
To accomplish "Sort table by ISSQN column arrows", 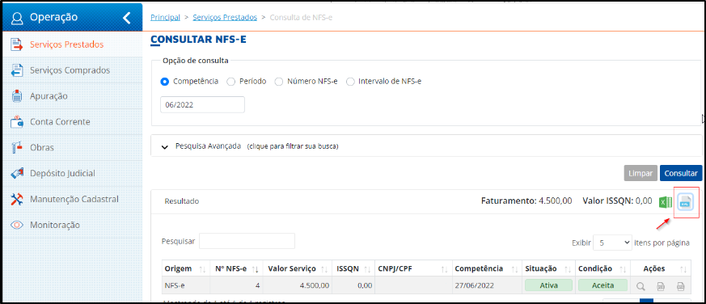I will [x=366, y=269].
